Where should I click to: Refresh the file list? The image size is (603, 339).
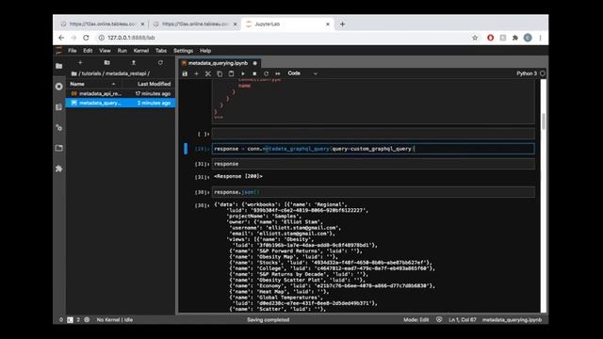(x=160, y=63)
